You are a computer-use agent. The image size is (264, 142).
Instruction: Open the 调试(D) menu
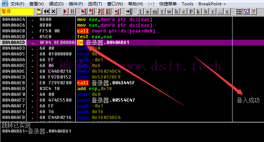pyautogui.click(x=56, y=4)
